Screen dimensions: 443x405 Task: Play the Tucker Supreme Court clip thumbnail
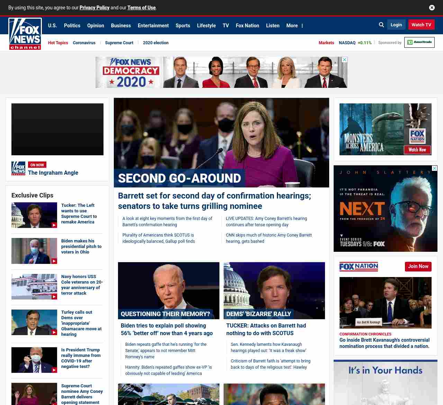(x=34, y=215)
